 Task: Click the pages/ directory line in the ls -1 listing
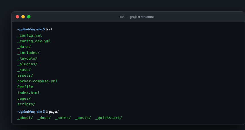(x=24, y=98)
